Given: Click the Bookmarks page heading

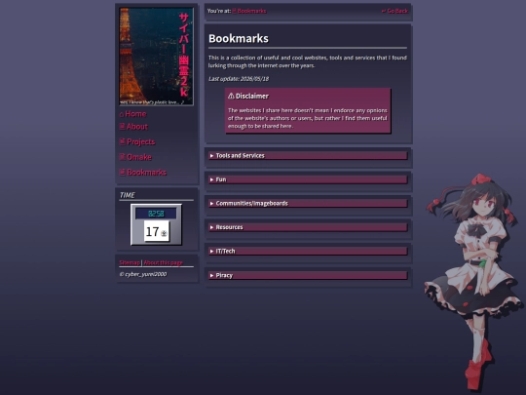Looking at the screenshot, I should [x=239, y=39].
